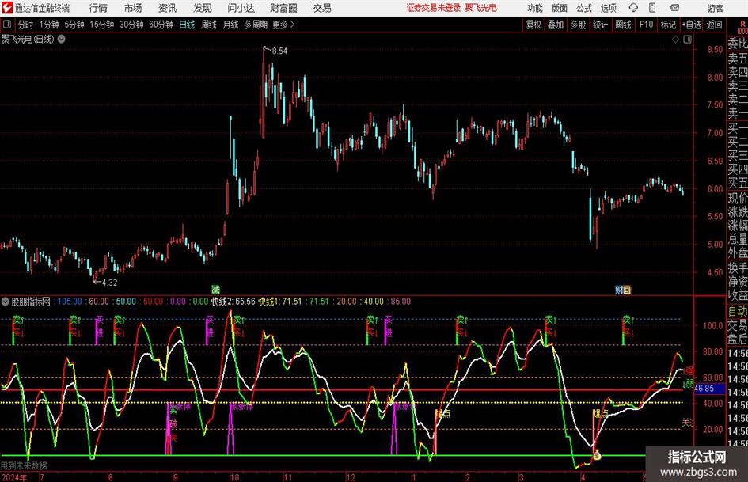Open the 问小达 menu
The width and height of the screenshot is (748, 482).
(x=241, y=8)
